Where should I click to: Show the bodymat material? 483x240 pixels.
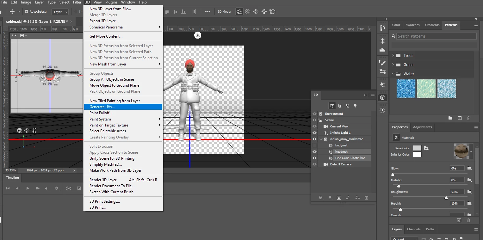coord(314,145)
